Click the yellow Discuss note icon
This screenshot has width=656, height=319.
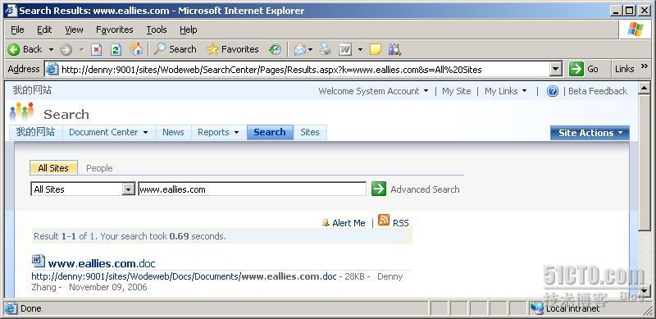click(376, 50)
